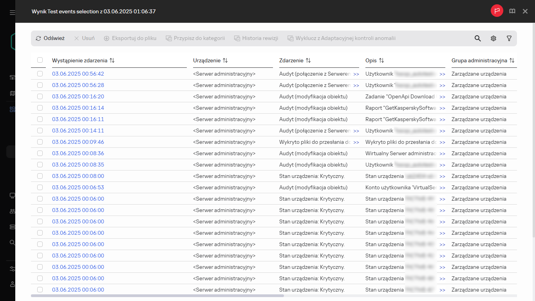
Task: Click the red flag notifications icon
Action: click(497, 11)
